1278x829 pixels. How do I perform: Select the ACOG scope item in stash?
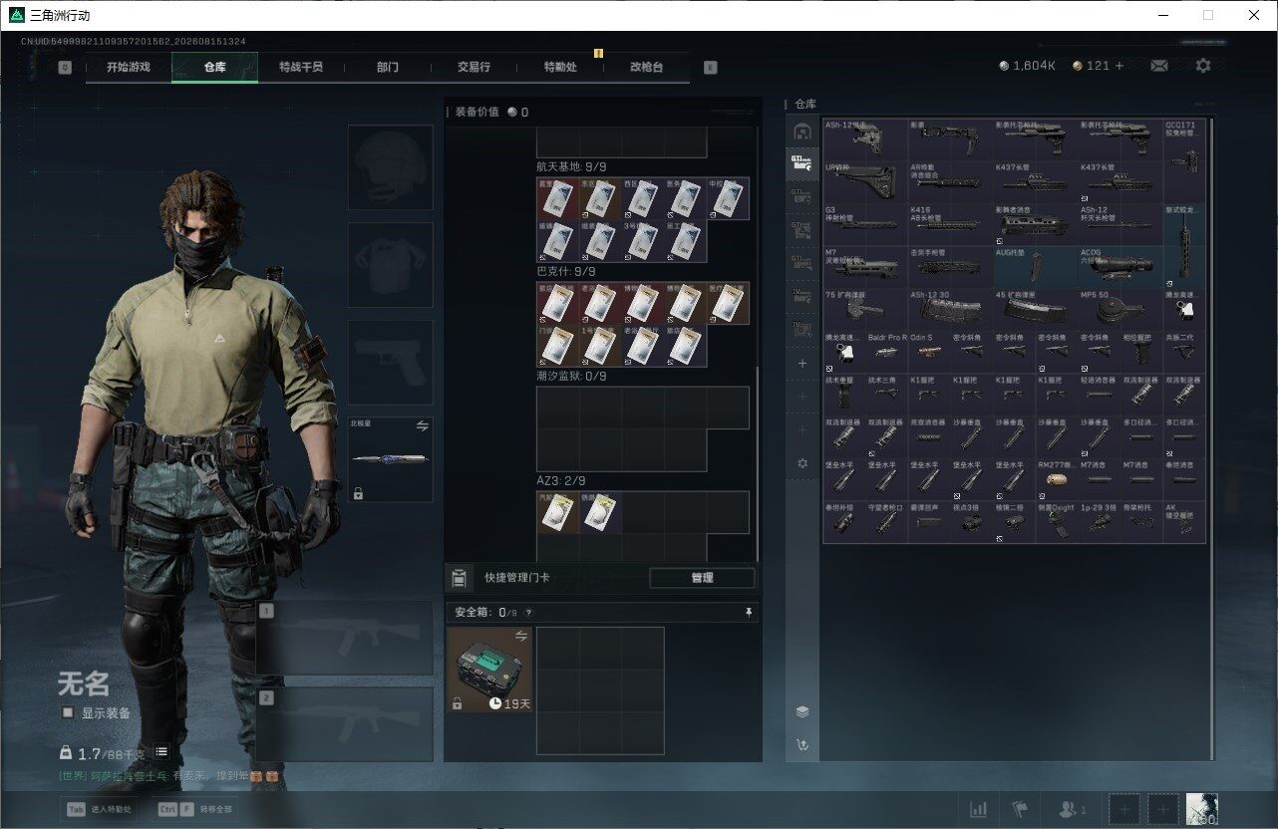(1120, 267)
